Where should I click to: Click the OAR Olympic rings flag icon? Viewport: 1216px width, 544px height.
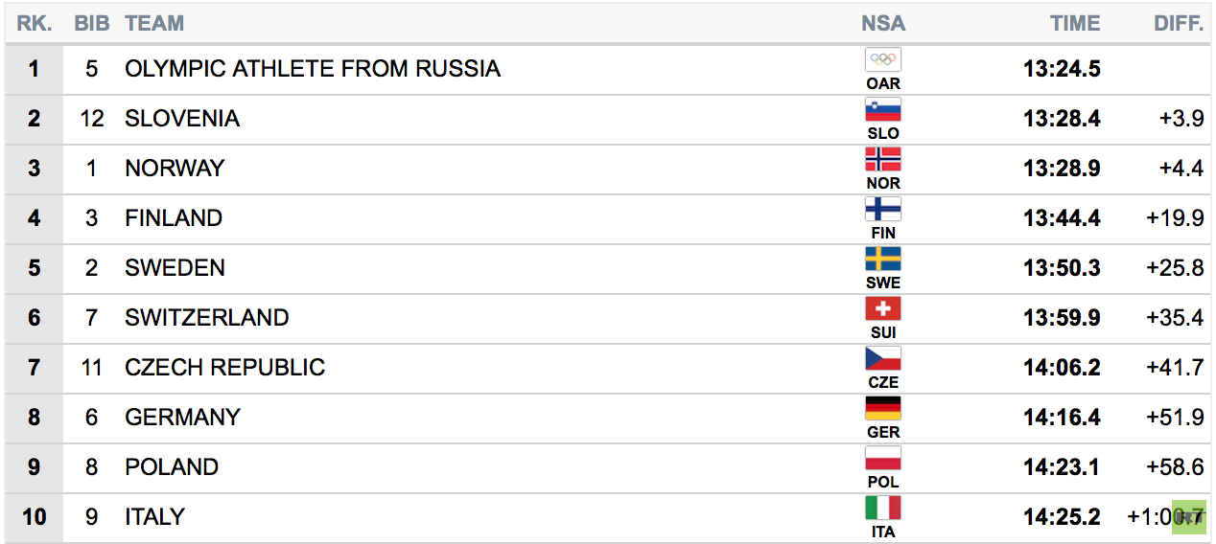click(x=883, y=60)
